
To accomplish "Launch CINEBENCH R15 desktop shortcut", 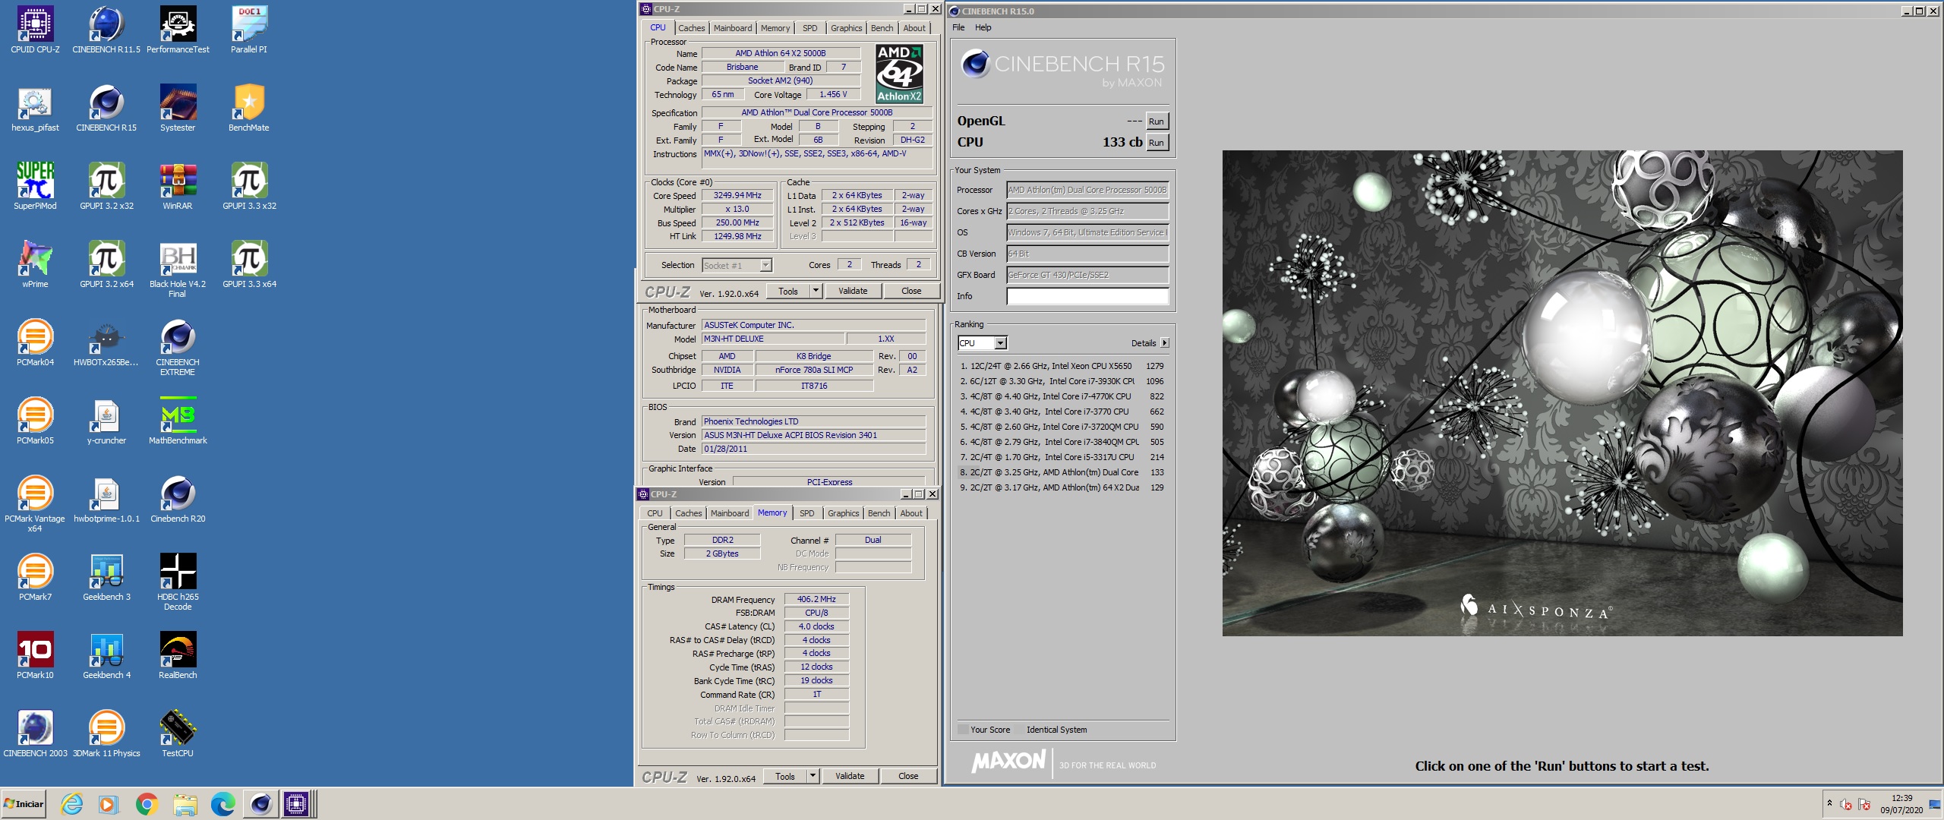I will tap(106, 108).
